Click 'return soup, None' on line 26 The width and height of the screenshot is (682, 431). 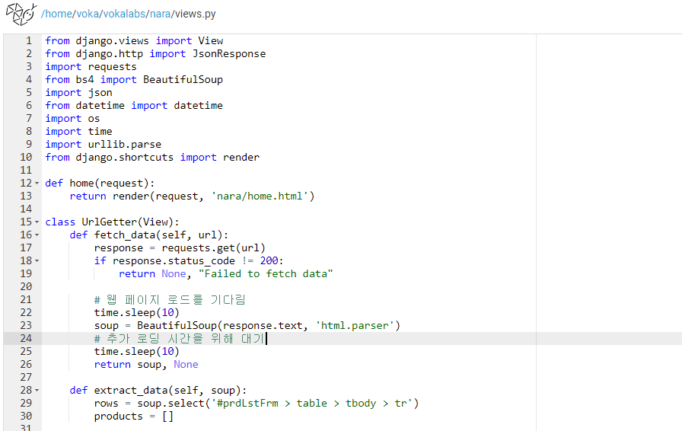coord(146,365)
